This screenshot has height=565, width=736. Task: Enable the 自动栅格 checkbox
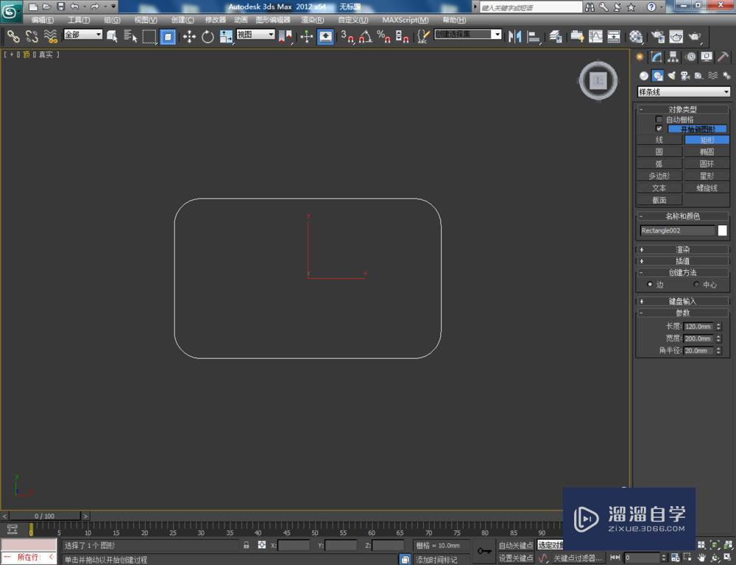[659, 118]
